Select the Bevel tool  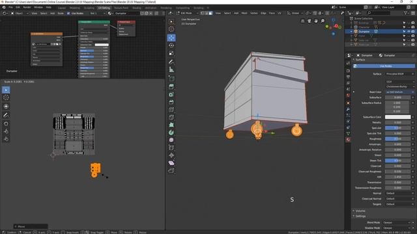click(171, 102)
